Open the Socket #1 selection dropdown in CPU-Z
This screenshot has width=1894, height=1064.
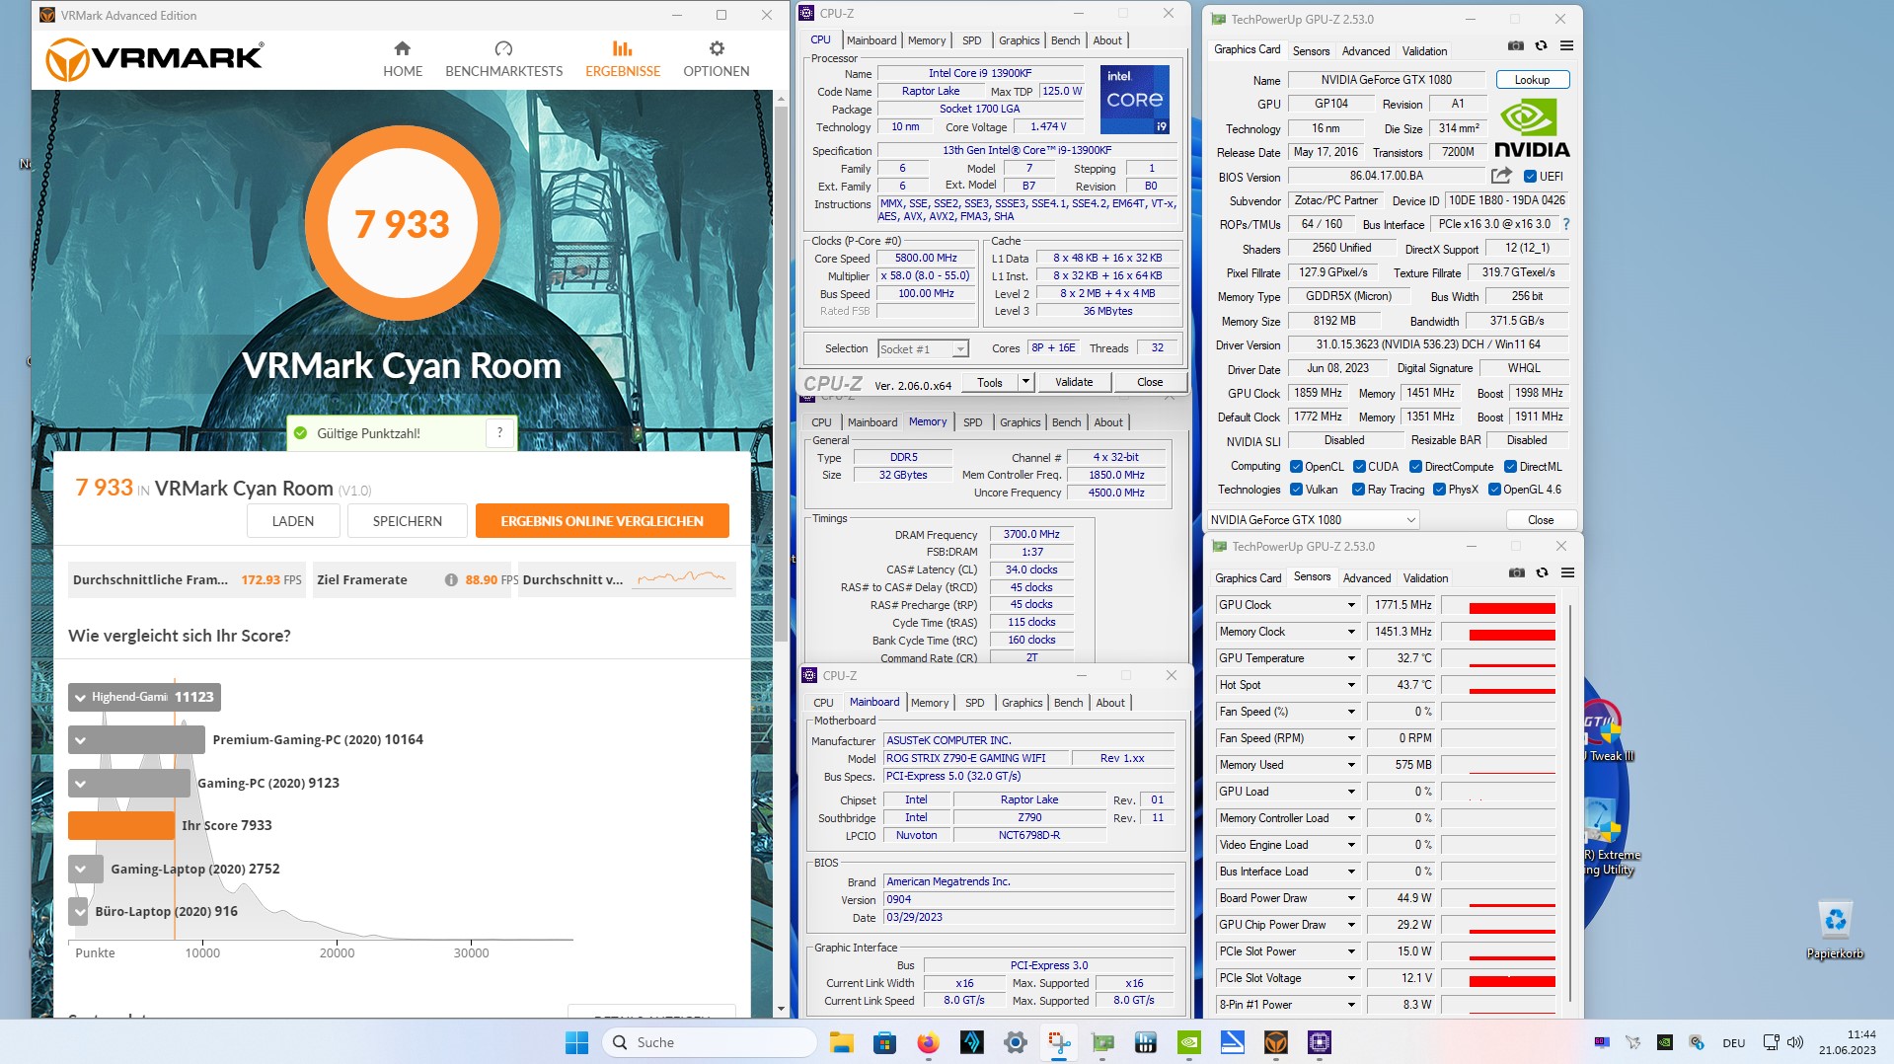pos(923,349)
